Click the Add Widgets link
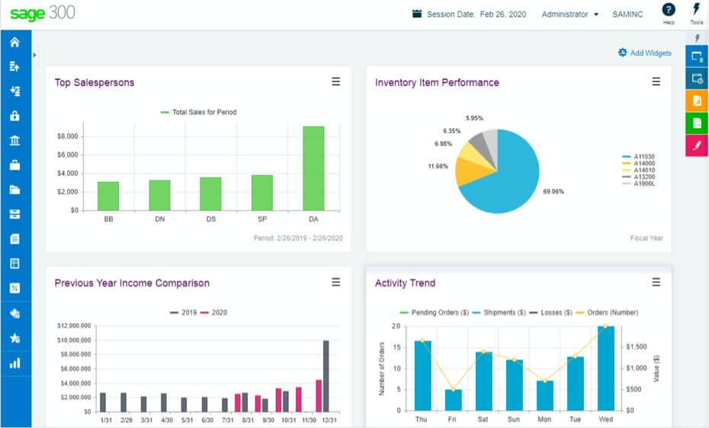709x428 pixels. click(645, 53)
